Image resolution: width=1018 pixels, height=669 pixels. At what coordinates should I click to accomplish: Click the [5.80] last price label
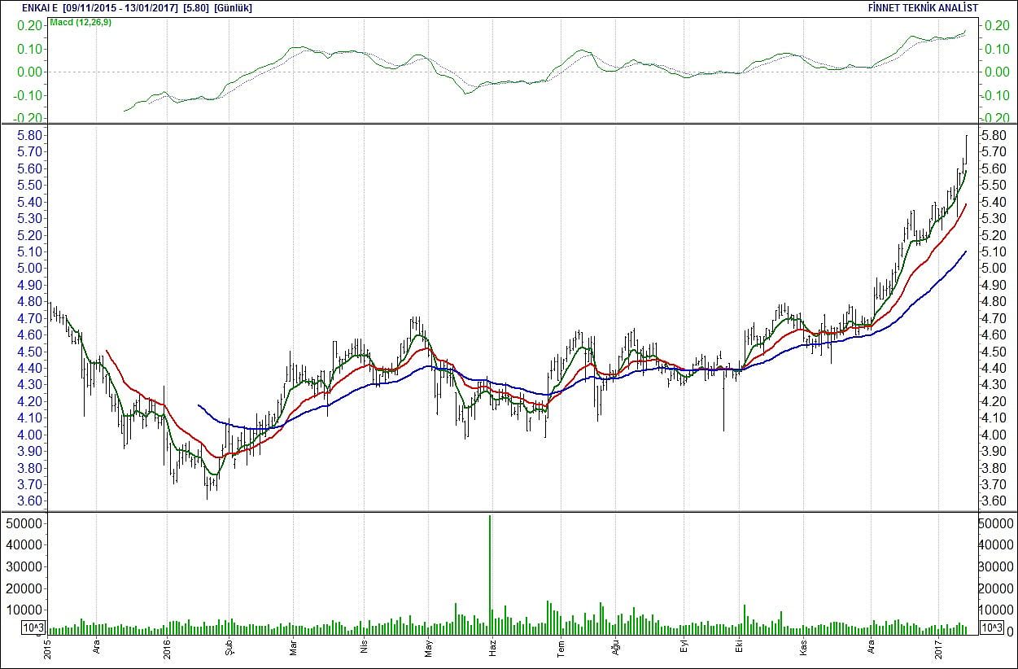click(x=196, y=7)
